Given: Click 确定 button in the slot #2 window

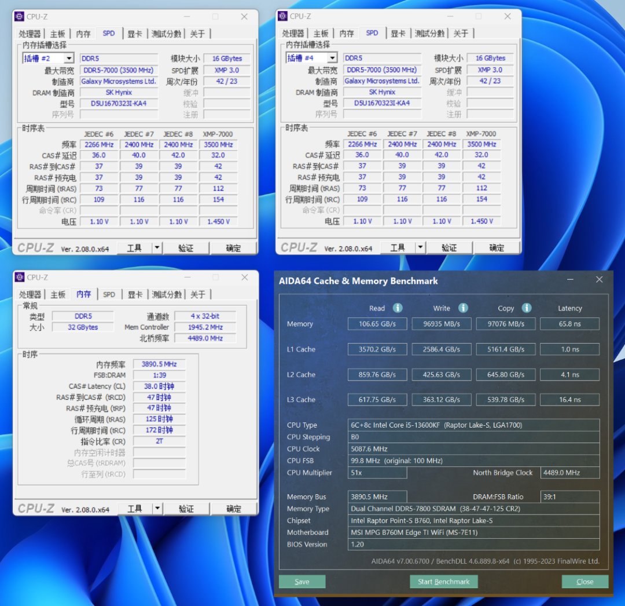Looking at the screenshot, I should click(233, 248).
